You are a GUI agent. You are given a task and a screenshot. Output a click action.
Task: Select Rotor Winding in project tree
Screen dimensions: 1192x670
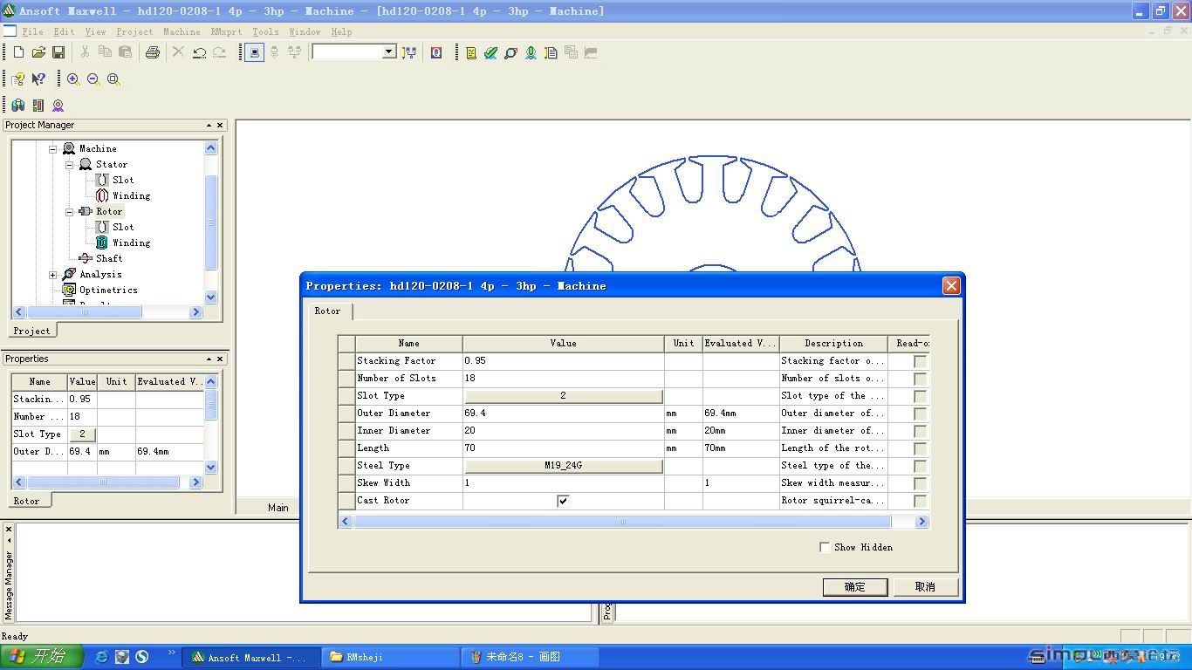point(131,243)
